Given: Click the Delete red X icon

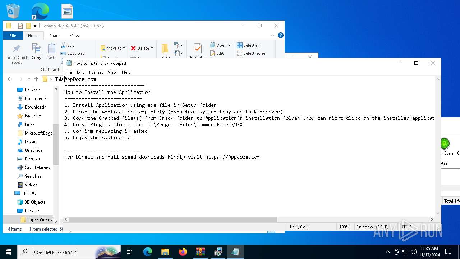Looking at the screenshot, I should coord(133,48).
